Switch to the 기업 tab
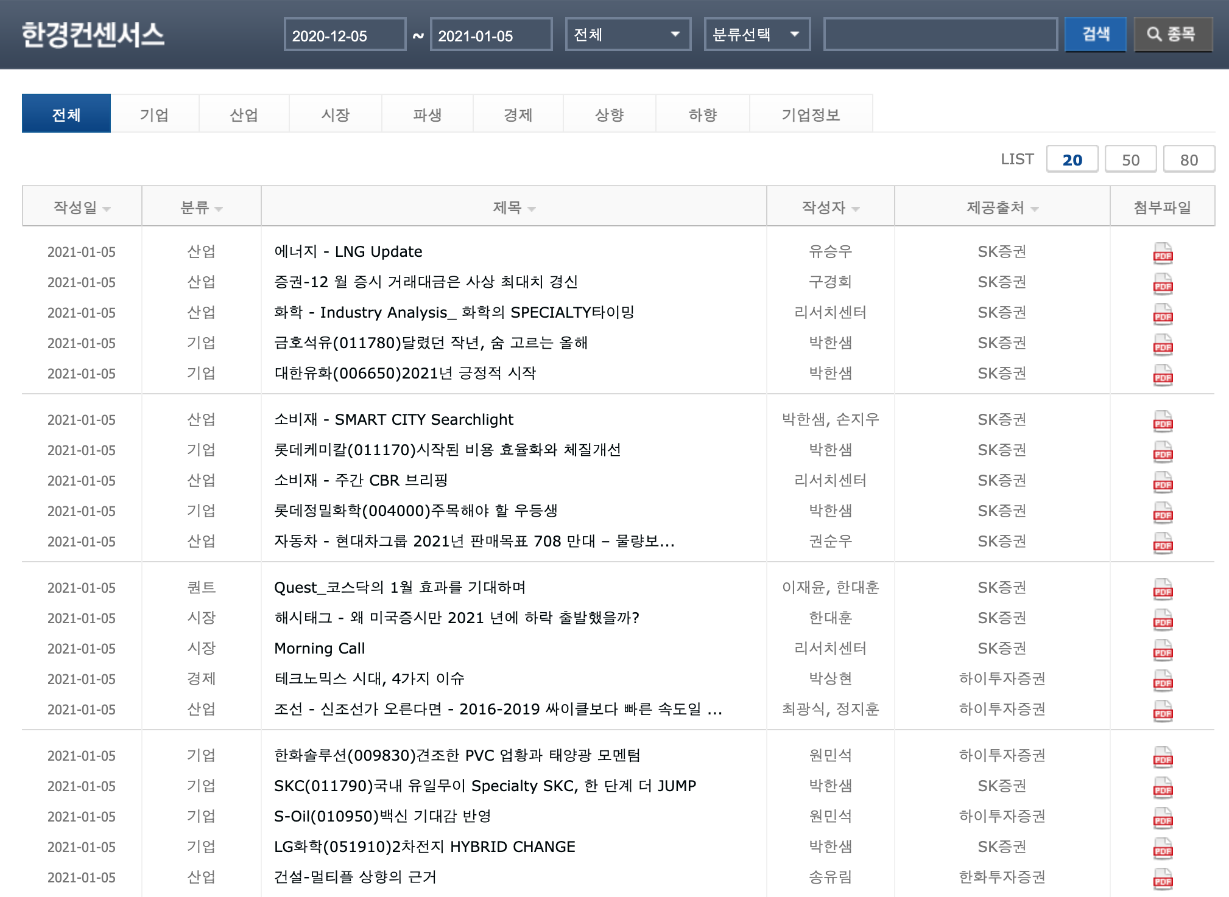1229x897 pixels. click(x=154, y=114)
